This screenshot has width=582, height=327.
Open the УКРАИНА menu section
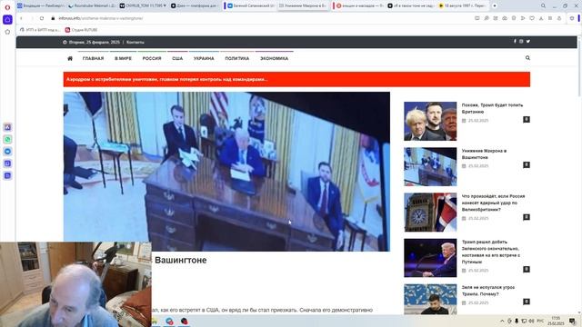click(x=204, y=58)
